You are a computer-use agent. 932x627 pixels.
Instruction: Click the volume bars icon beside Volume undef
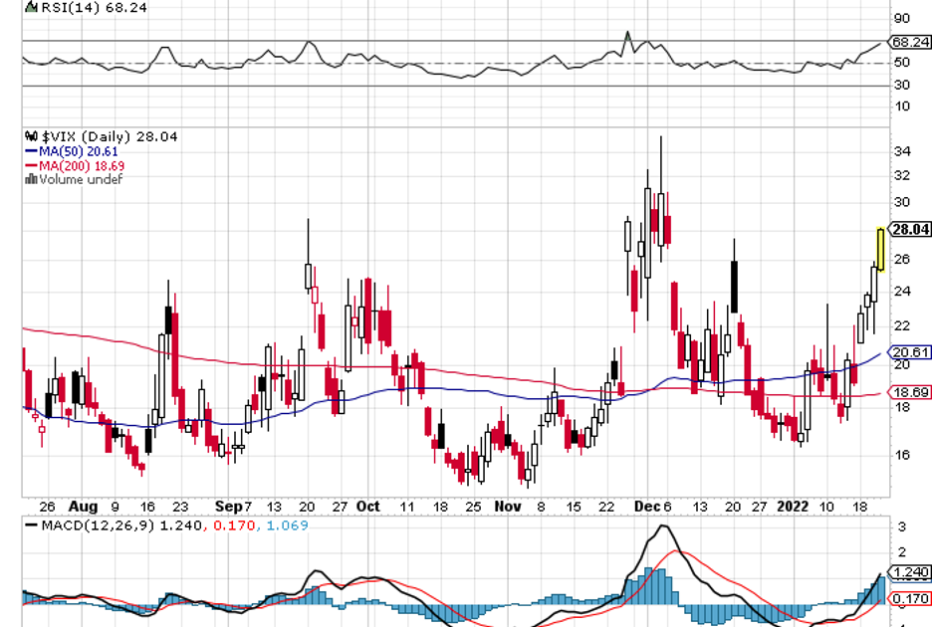click(x=31, y=180)
